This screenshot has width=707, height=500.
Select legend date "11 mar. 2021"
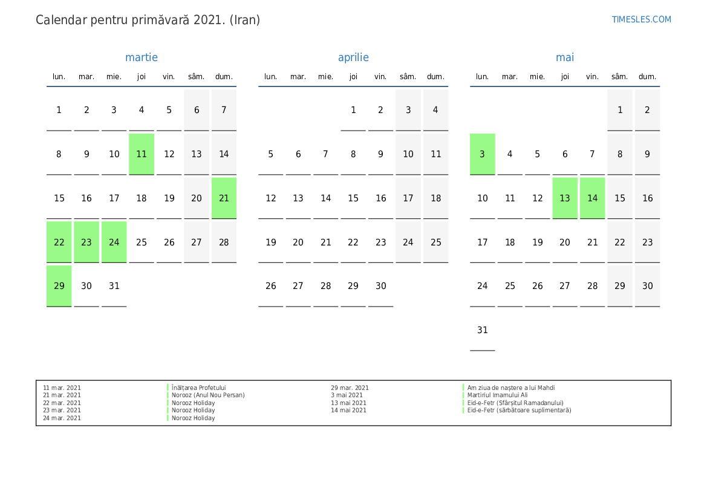tap(62, 388)
